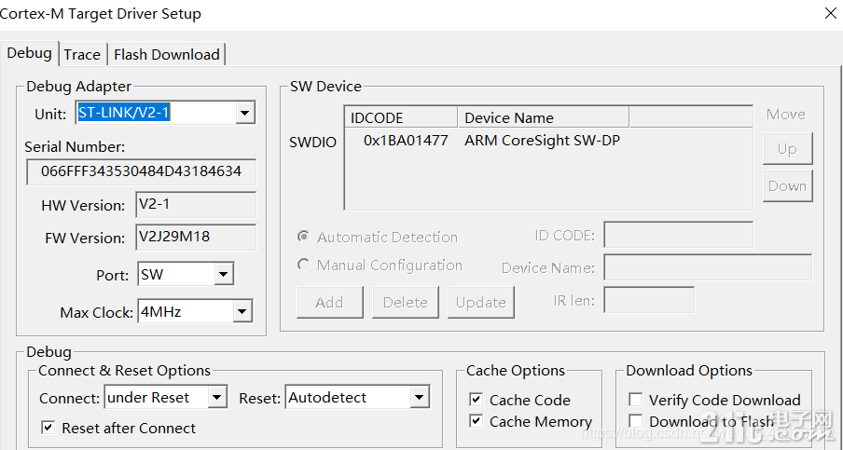The height and width of the screenshot is (450, 843).
Task: Click the Serial Number field
Action: tap(141, 171)
